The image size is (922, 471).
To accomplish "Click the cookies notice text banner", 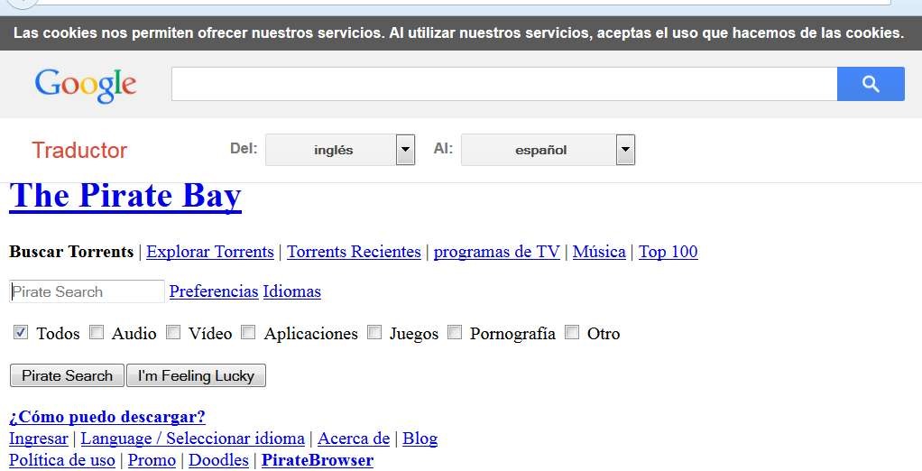I will tap(458, 32).
